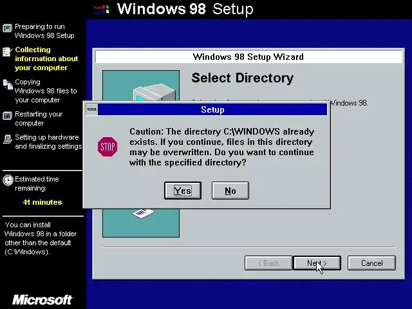Click the "Restarting your computer" step text
The height and width of the screenshot is (309, 412).
(x=39, y=118)
